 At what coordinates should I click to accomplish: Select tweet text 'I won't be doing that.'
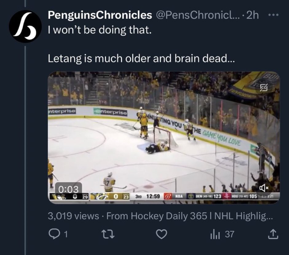pyautogui.click(x=100, y=30)
